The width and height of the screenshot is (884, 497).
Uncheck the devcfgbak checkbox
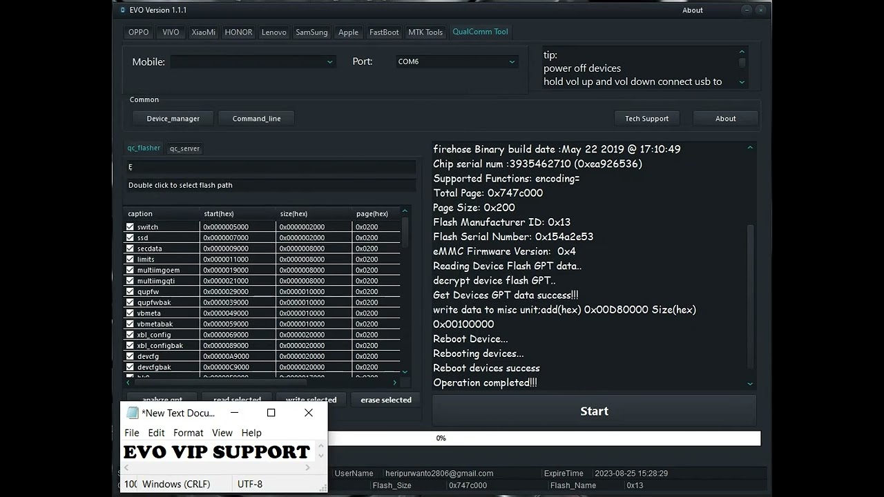(130, 367)
